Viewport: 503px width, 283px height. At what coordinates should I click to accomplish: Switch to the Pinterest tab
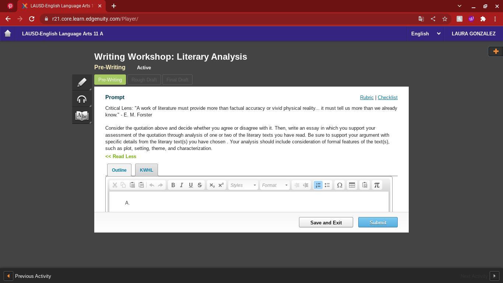10,6
